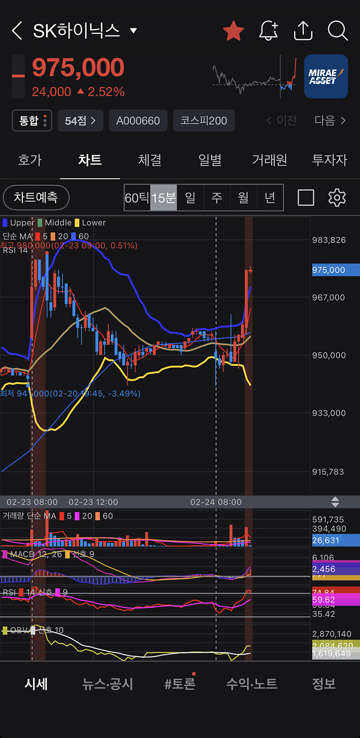Select the 년 yearly chart interval
Viewport: 360px width, 738px height.
[x=270, y=197]
